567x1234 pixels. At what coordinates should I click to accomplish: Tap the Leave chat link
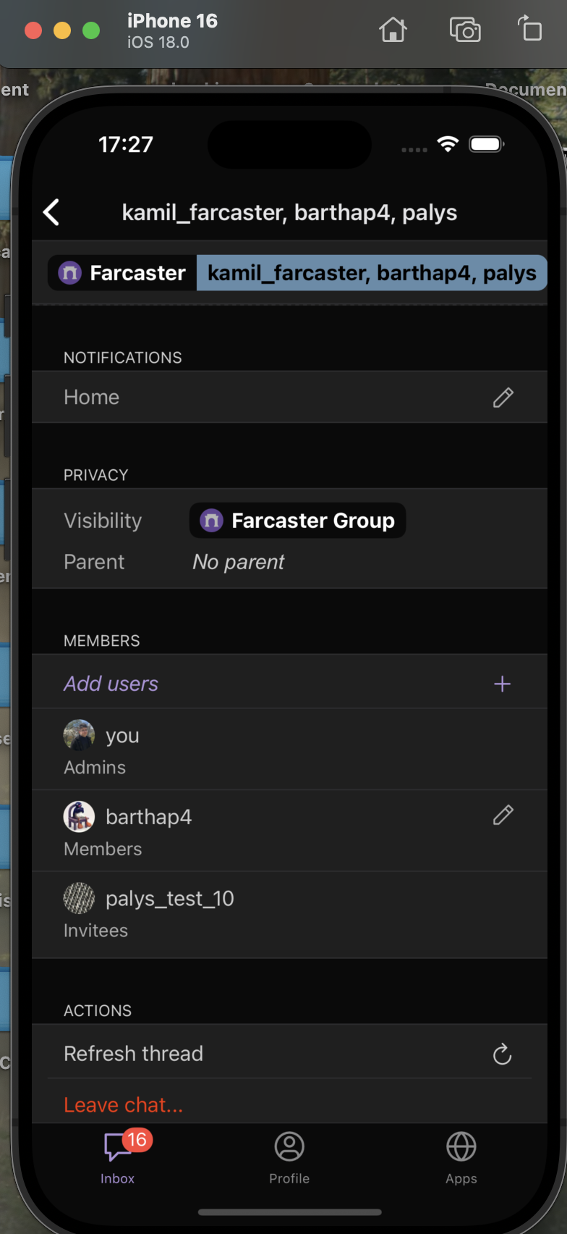(x=124, y=1104)
